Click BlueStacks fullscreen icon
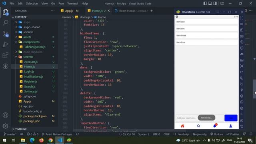 coord(242,18)
